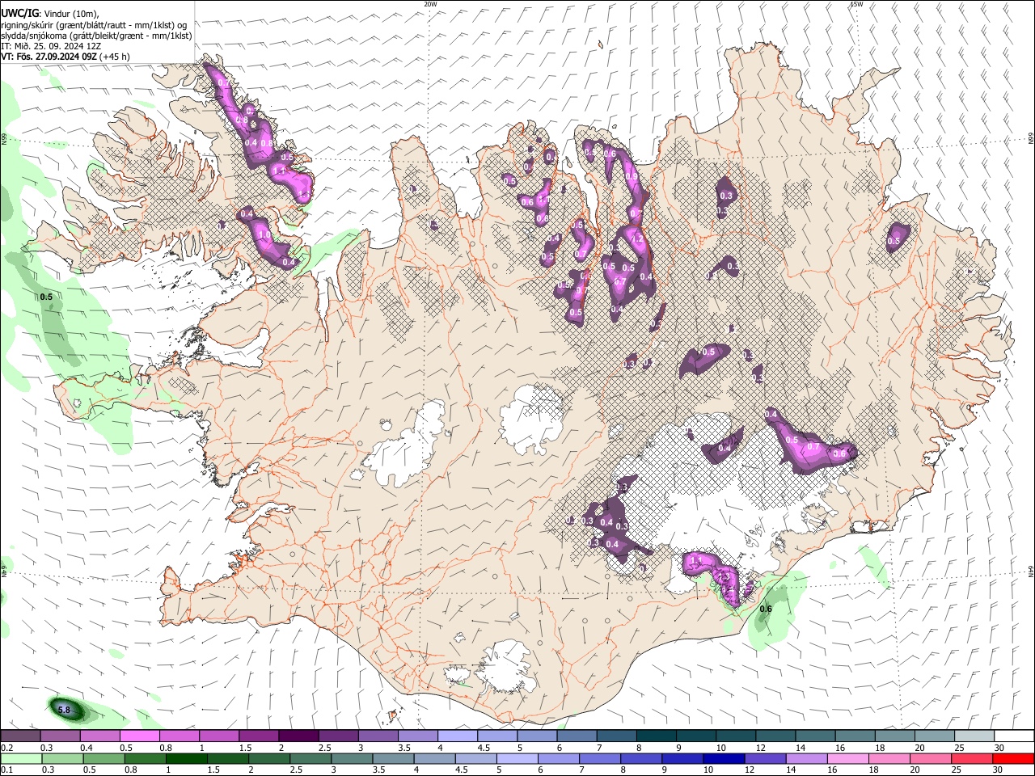
Task: Select the 'rigning/skúrir (grænt/blátt/rautt - mm/1klst) og' line
Action: coord(94,25)
